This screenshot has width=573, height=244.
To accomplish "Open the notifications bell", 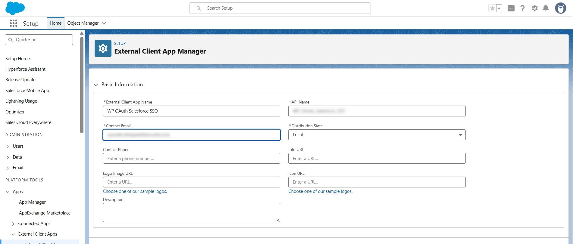I will (x=546, y=8).
